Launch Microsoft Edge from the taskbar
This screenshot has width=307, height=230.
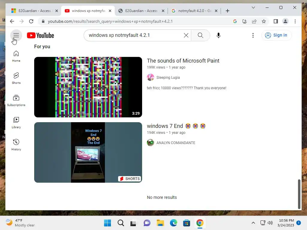173,223
